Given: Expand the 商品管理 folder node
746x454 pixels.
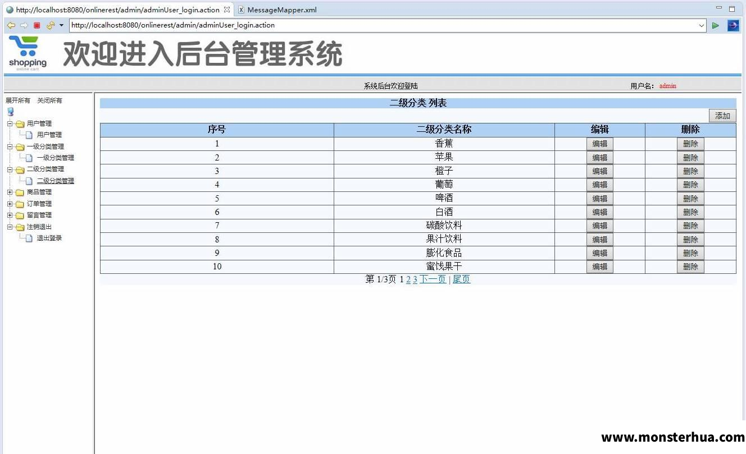Looking at the screenshot, I should click(x=10, y=192).
